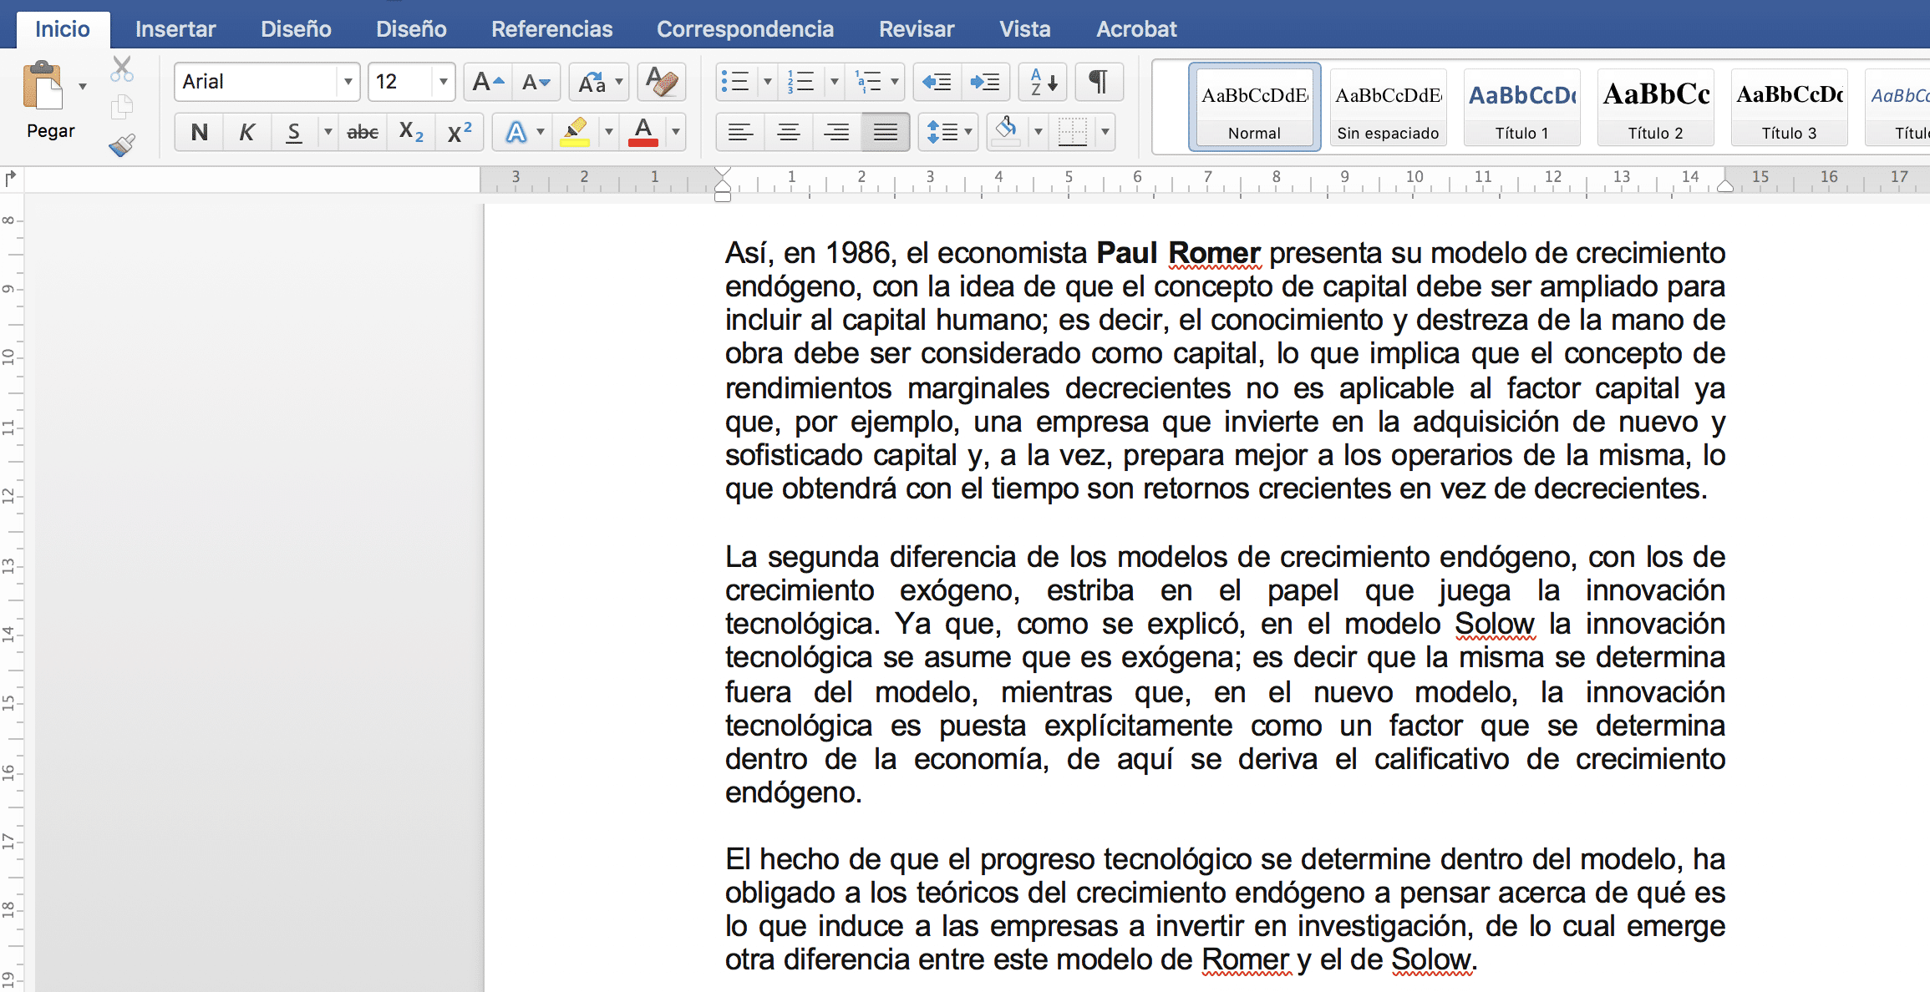Open the font size 12 dropdown
Screen dimensions: 1930x992
[443, 82]
